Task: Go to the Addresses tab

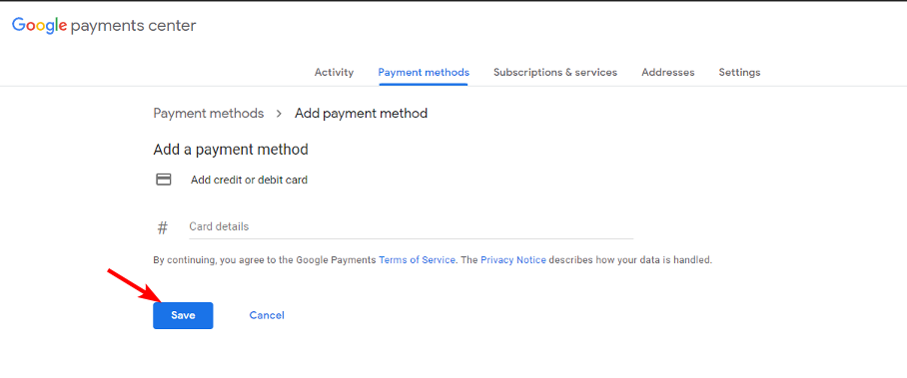Action: coord(668,72)
